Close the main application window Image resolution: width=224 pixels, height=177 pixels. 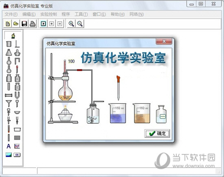click(x=213, y=4)
